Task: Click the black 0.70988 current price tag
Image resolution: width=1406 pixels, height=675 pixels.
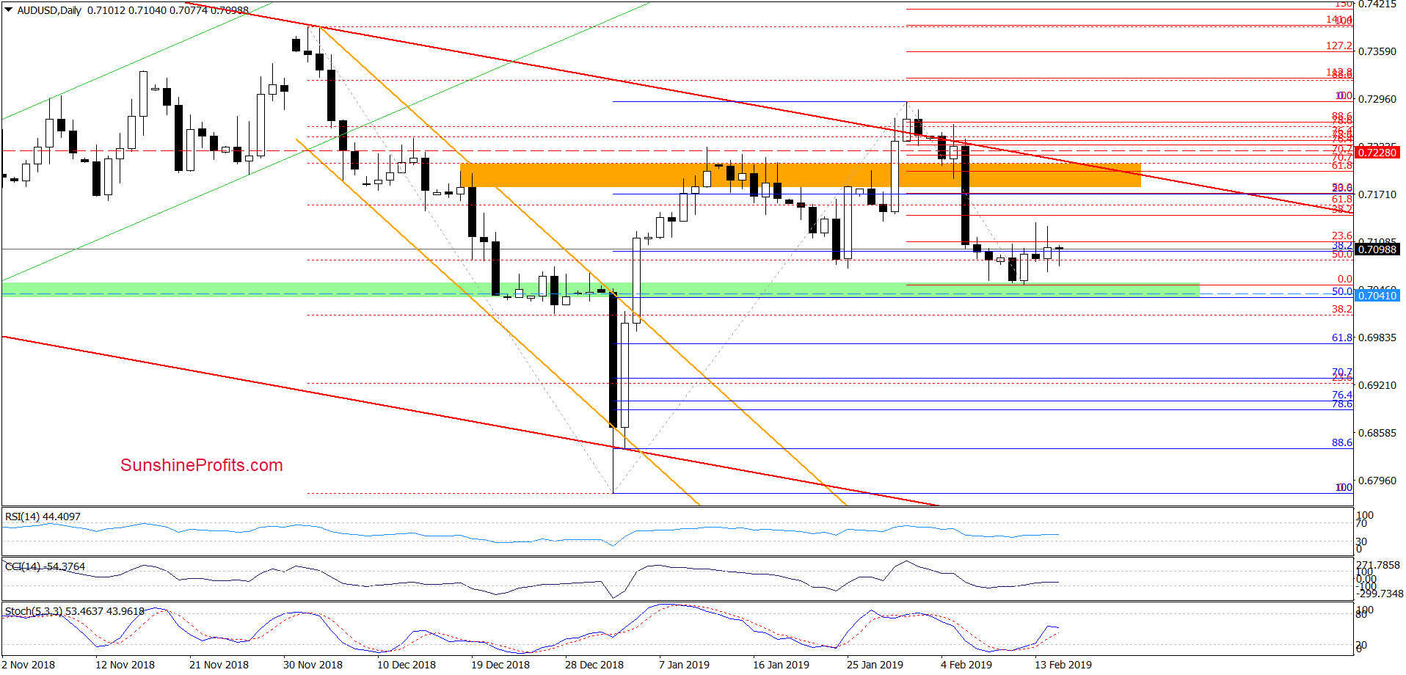Action: coord(1377,249)
